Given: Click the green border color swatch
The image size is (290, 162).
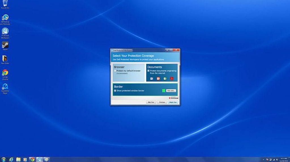Looking at the screenshot, I should (164, 91).
